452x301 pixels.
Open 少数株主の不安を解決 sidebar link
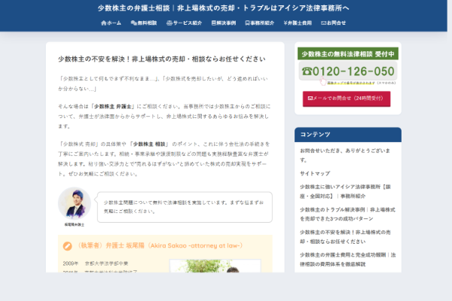pyautogui.click(x=345, y=237)
